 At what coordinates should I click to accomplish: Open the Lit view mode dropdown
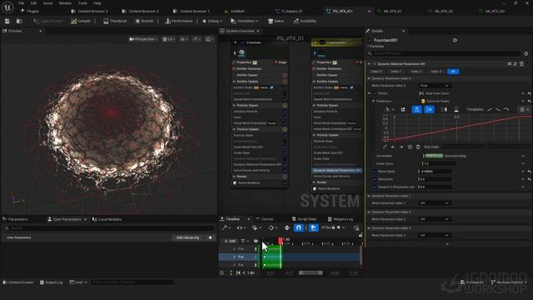click(x=168, y=39)
